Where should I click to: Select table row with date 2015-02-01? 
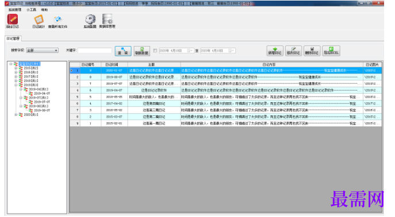tap(226, 123)
